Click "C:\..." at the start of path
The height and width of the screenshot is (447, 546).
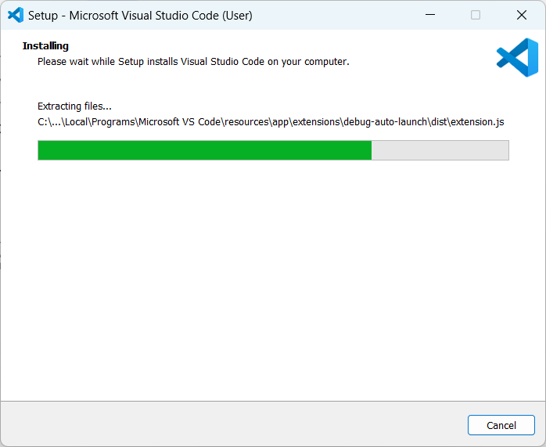(48, 121)
